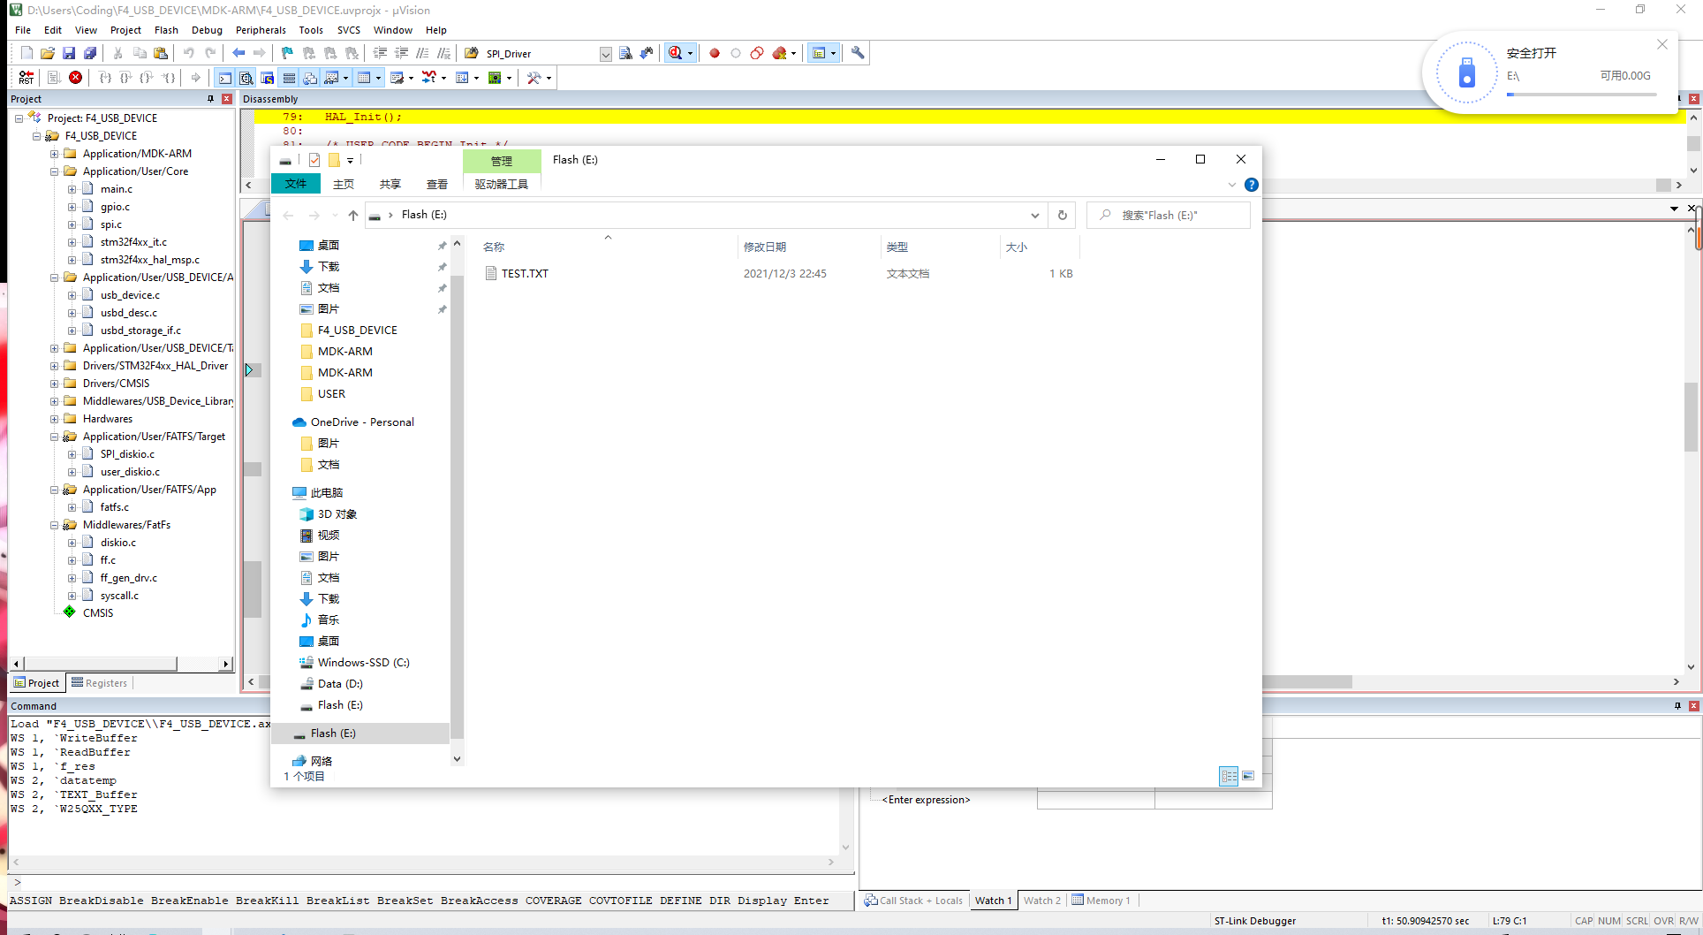Create a new file in µVision toolbar

pos(26,53)
